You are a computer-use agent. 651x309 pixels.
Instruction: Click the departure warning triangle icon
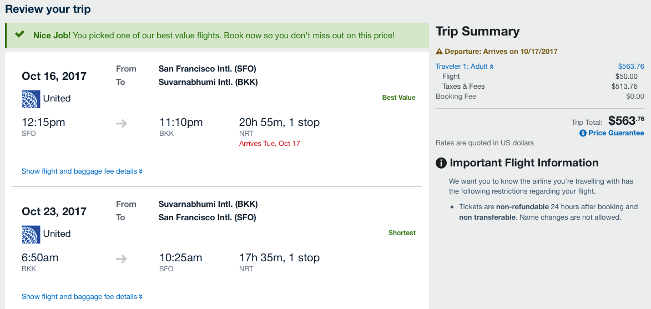pos(439,52)
